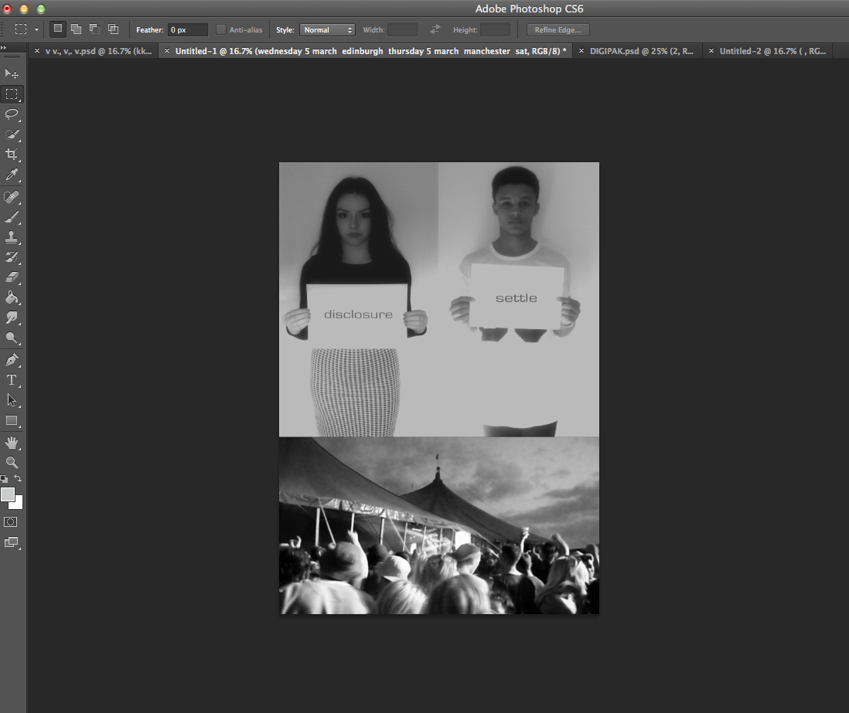
Task: Select the Crop tool
Action: (12, 154)
